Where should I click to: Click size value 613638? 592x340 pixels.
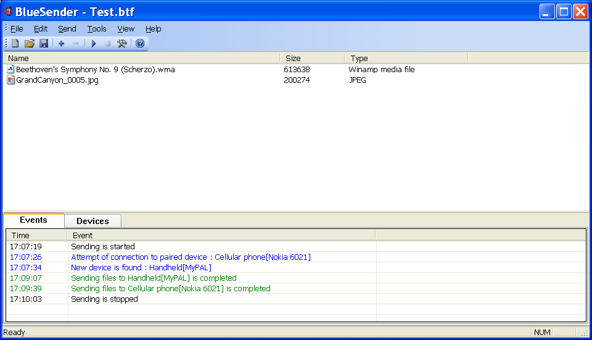pyautogui.click(x=297, y=70)
